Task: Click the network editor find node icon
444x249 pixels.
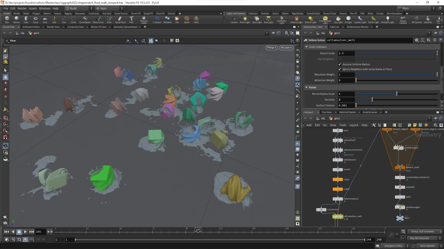Action: pyautogui.click(x=436, y=125)
